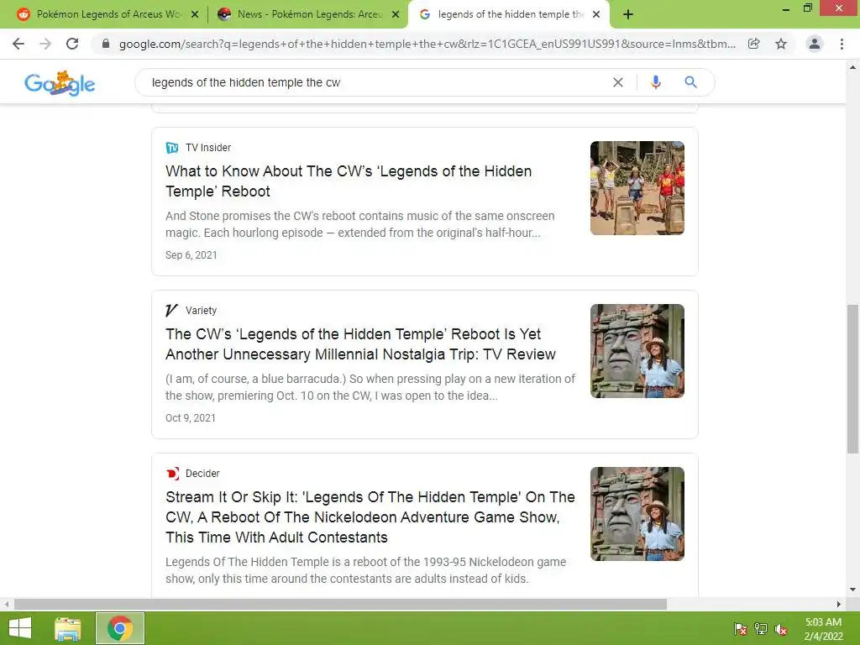Submit search with magnifying glass icon
860x645 pixels.
[690, 82]
